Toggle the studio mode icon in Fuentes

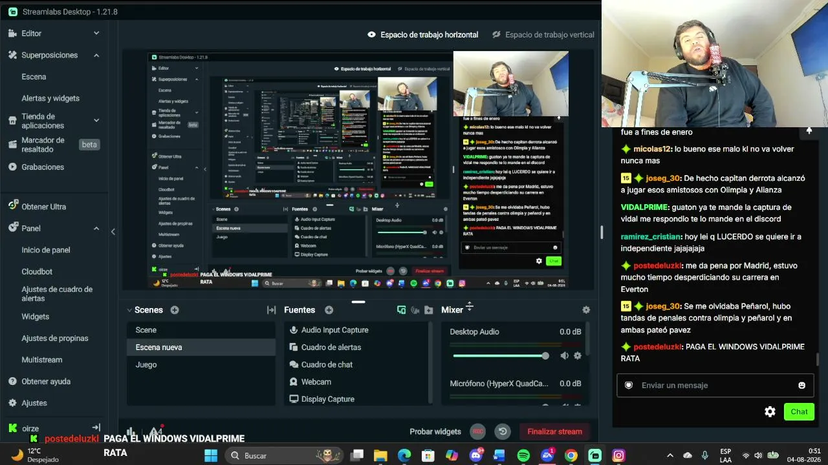[415, 310]
